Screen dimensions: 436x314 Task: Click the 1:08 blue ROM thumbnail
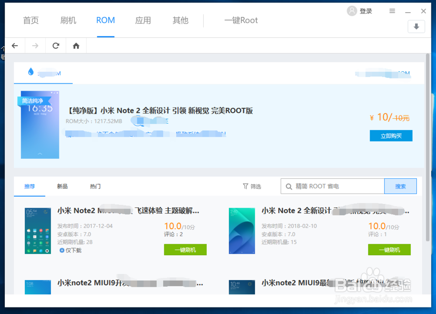point(38,287)
